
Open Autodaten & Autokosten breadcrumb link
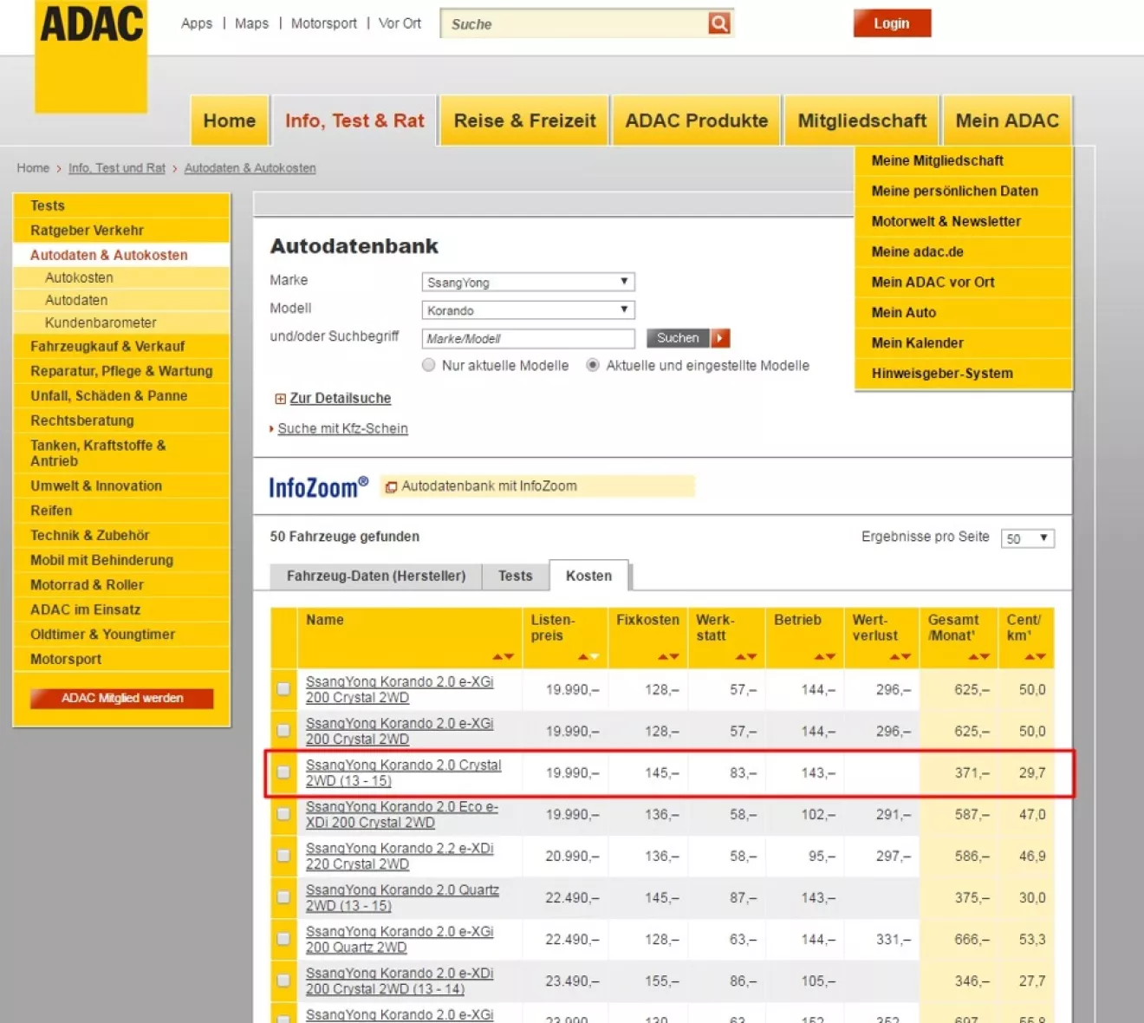pos(250,168)
